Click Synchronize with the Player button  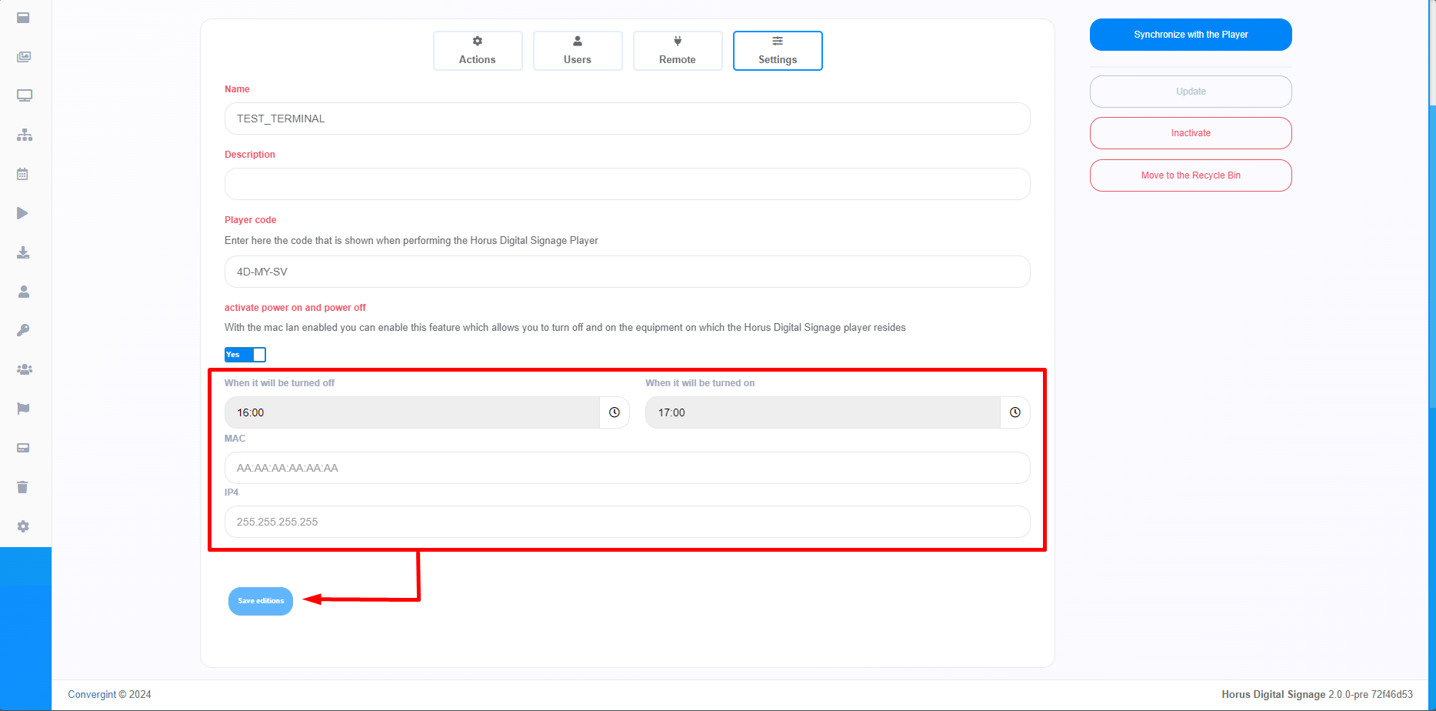[x=1191, y=35]
